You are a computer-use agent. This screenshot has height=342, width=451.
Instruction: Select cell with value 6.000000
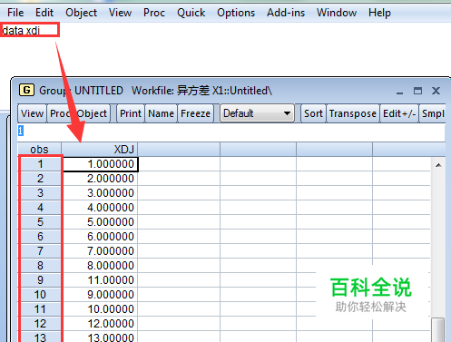100,237
